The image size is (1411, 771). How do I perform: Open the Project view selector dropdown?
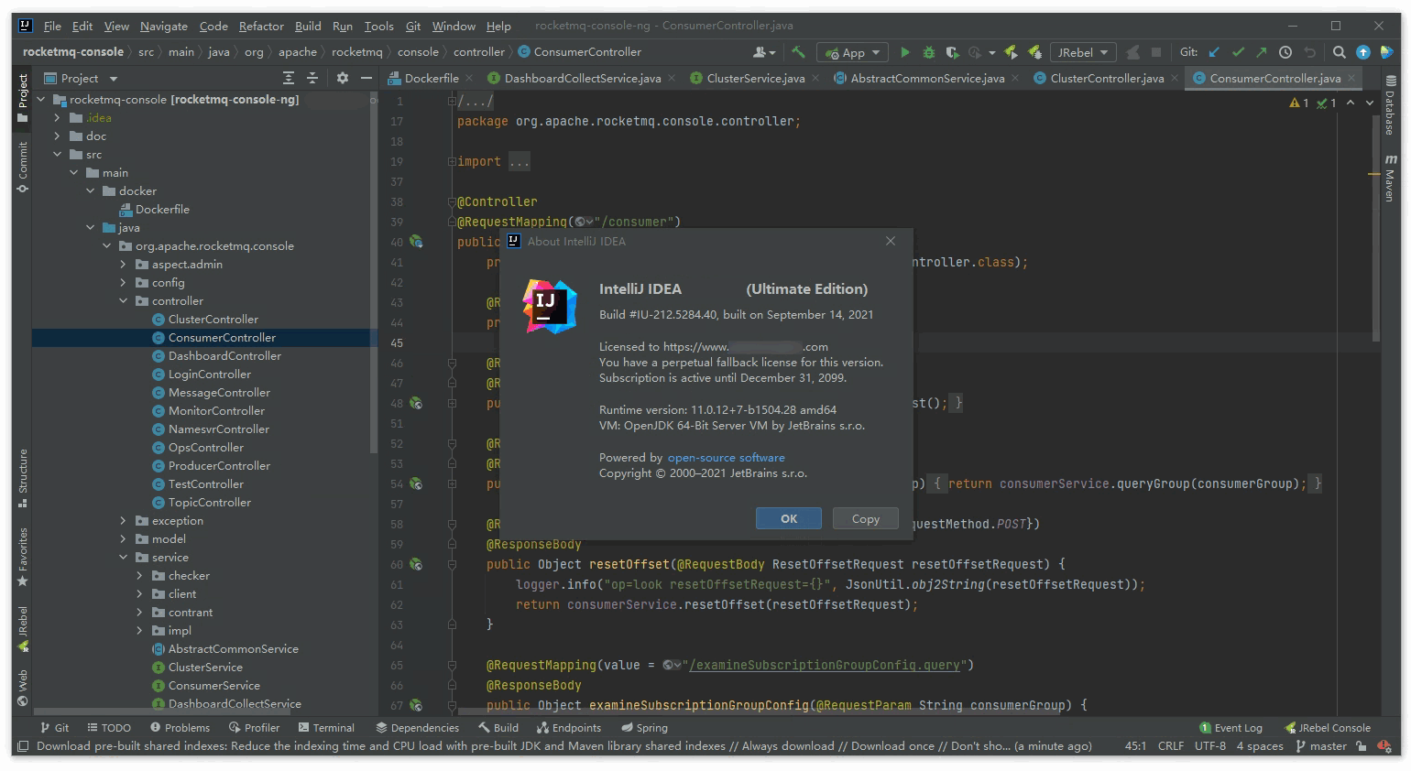[81, 78]
